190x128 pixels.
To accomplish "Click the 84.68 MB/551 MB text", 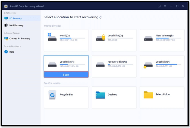I will [x=164, y=66].
